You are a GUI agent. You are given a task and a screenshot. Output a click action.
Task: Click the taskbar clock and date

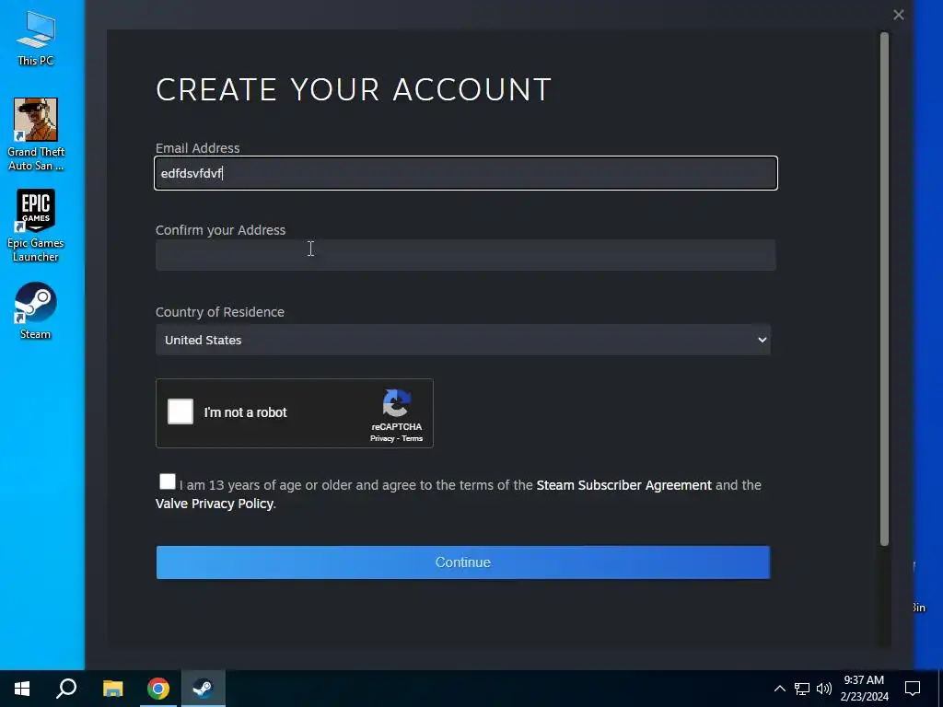pyautogui.click(x=864, y=689)
